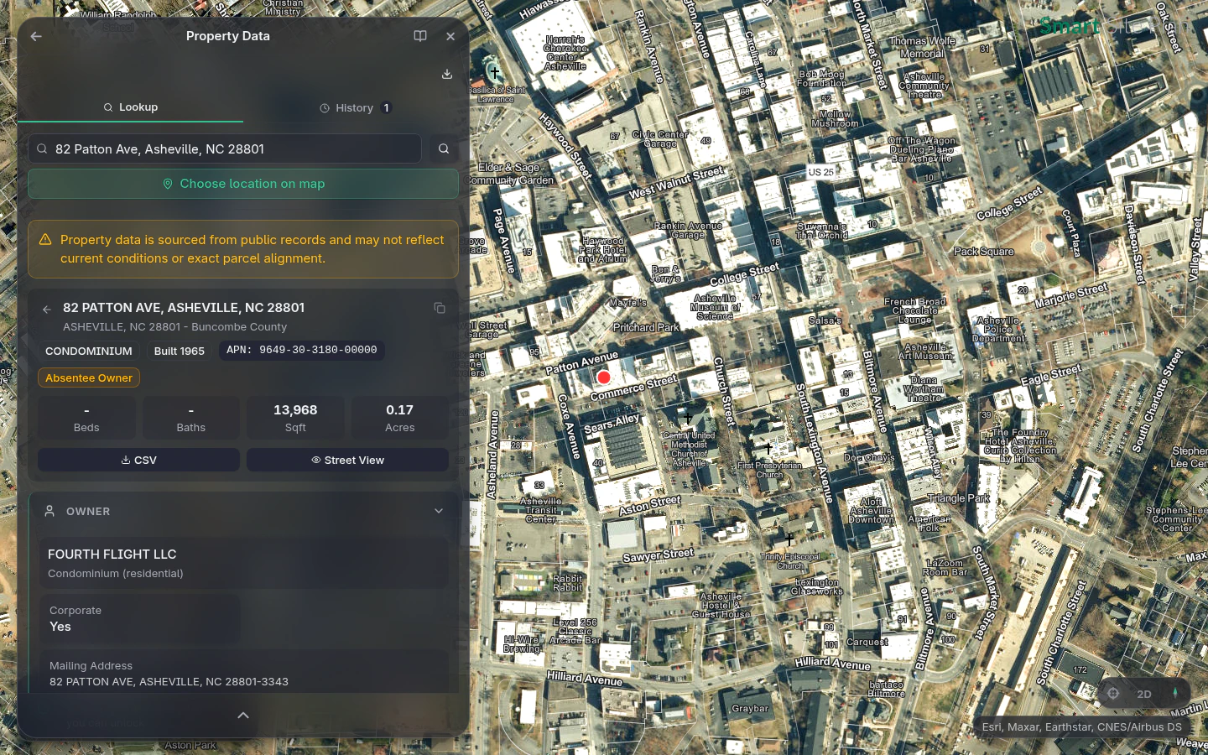Screen dimensions: 1208x755
Task: Click Aloft Asheville Downtown map label
Action: click(872, 511)
